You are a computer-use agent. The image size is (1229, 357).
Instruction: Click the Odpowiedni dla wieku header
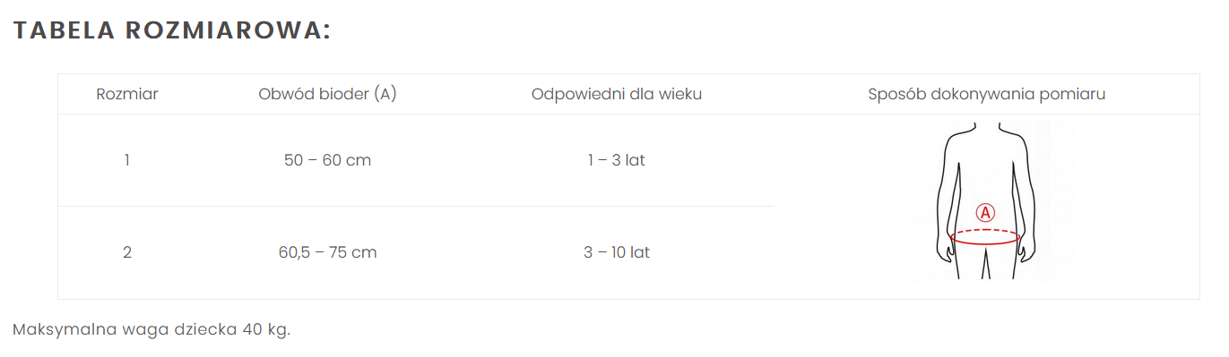[617, 94]
